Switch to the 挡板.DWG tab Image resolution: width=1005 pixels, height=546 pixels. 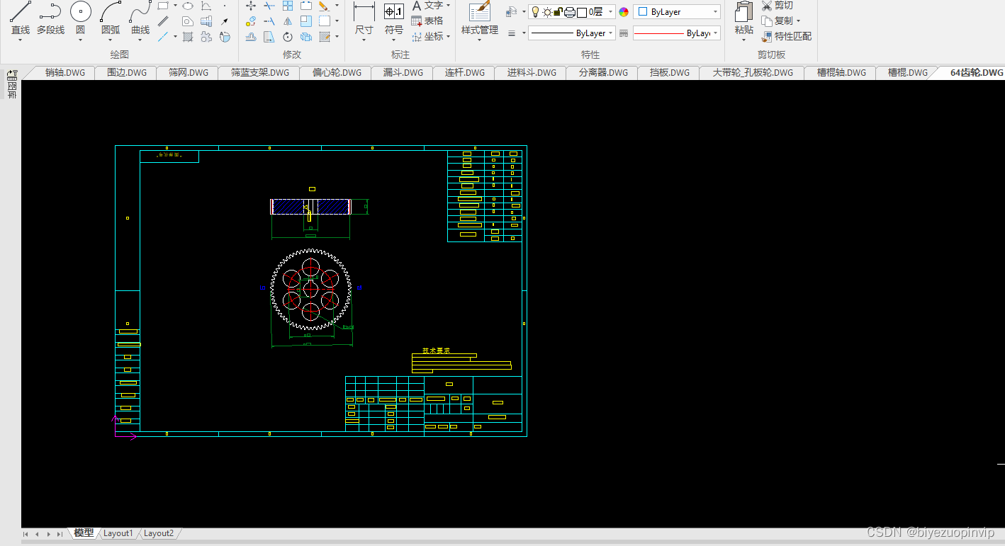[670, 73]
